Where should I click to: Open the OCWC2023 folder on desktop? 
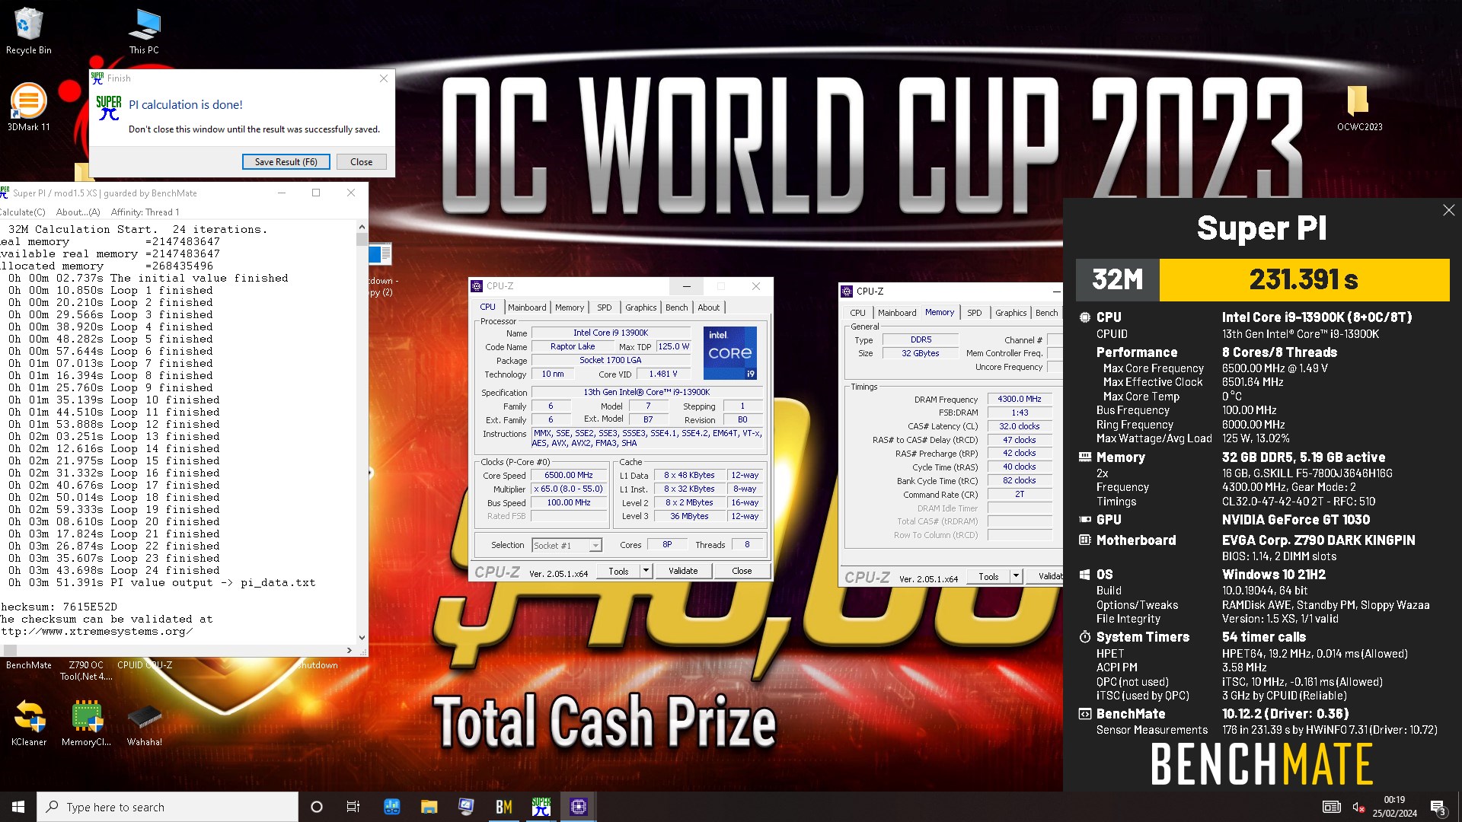(x=1359, y=107)
